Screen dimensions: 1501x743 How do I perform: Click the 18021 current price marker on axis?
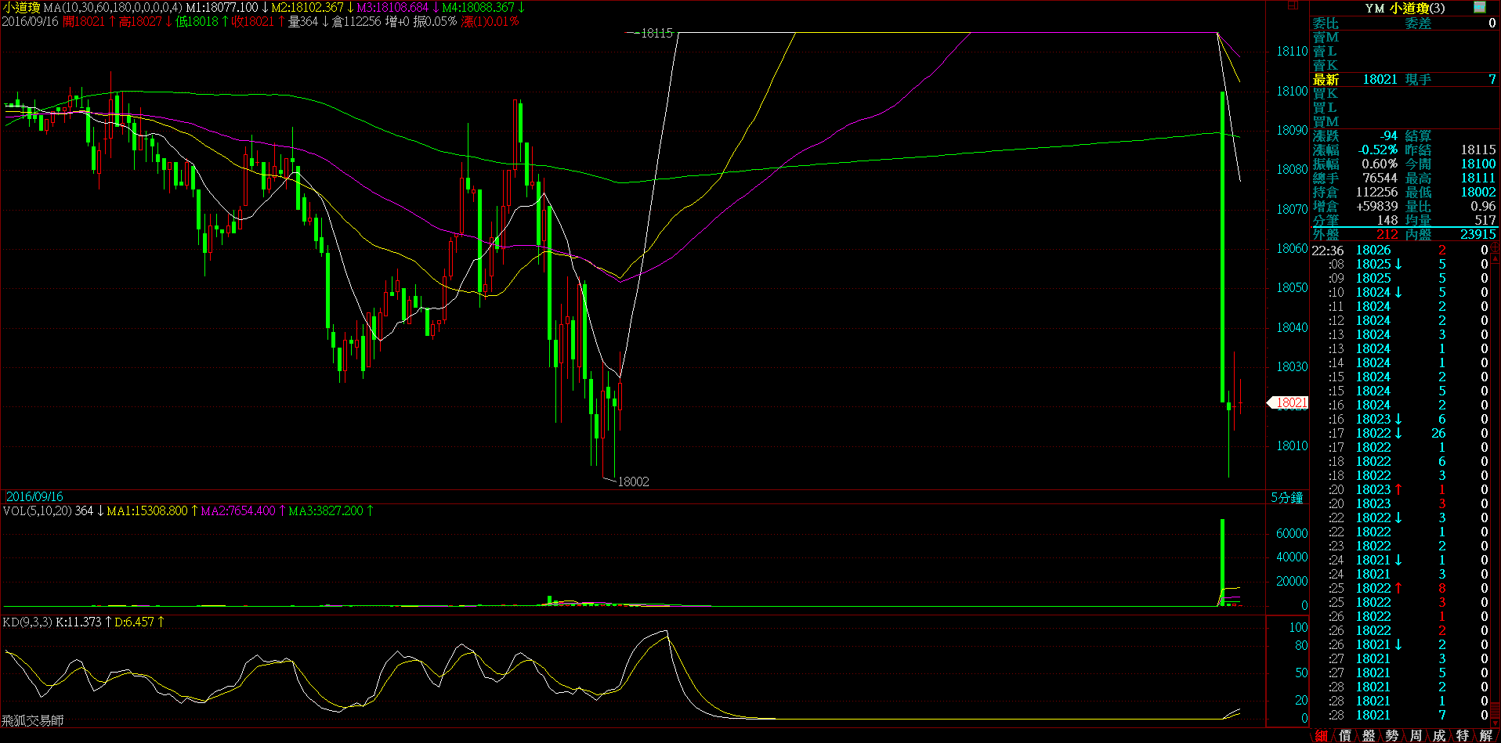[1289, 402]
